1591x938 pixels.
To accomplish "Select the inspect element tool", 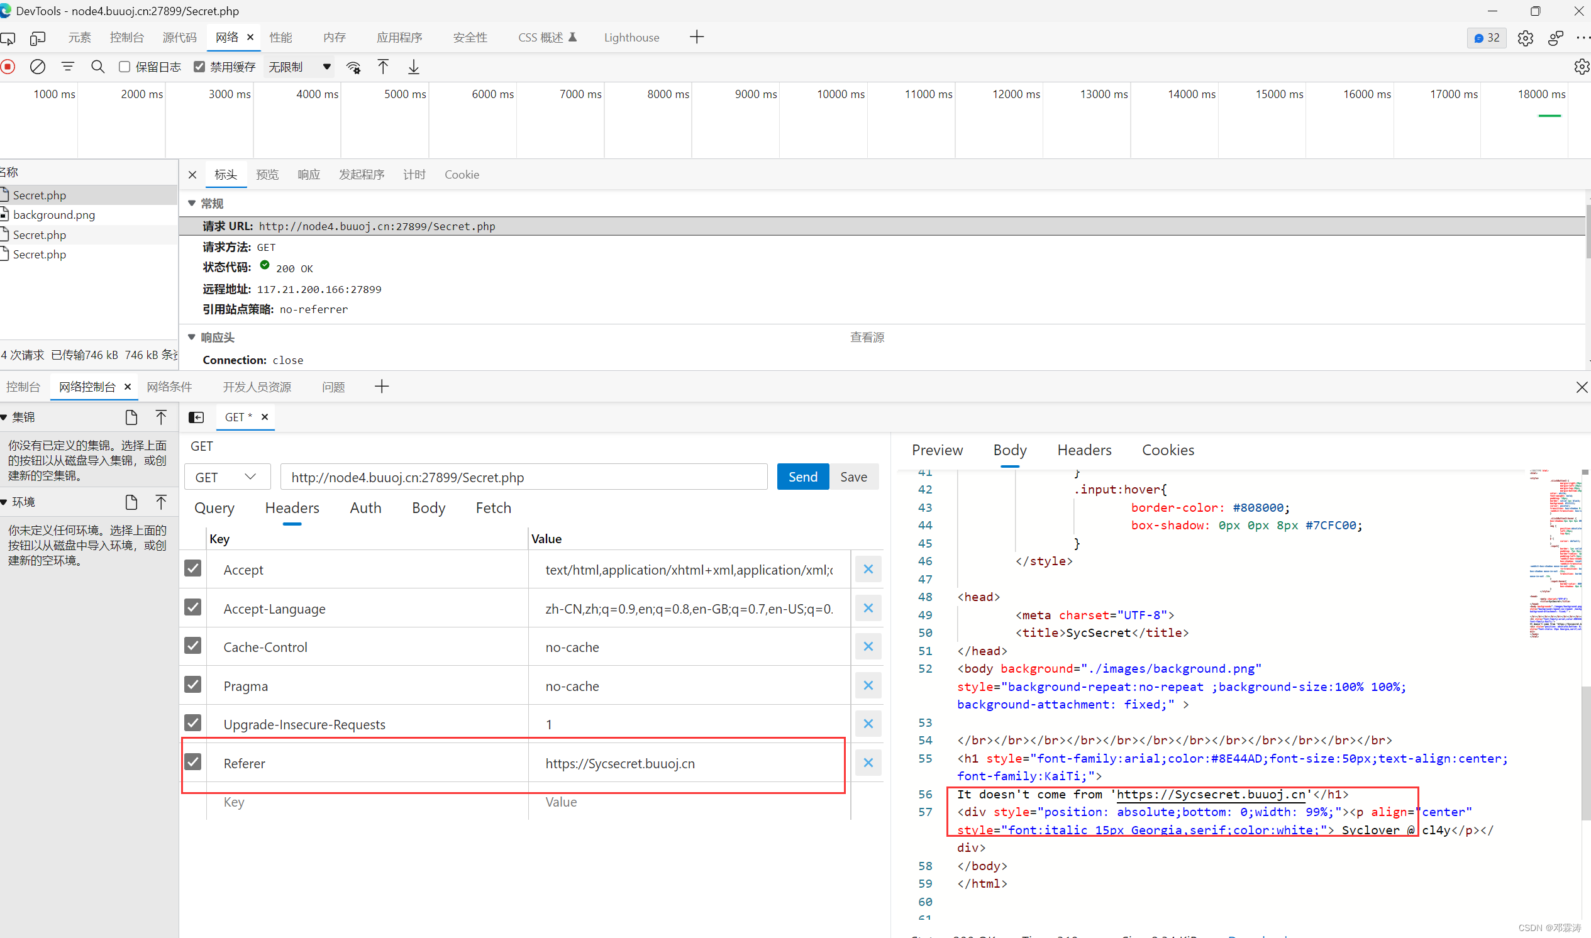I will tap(8, 38).
